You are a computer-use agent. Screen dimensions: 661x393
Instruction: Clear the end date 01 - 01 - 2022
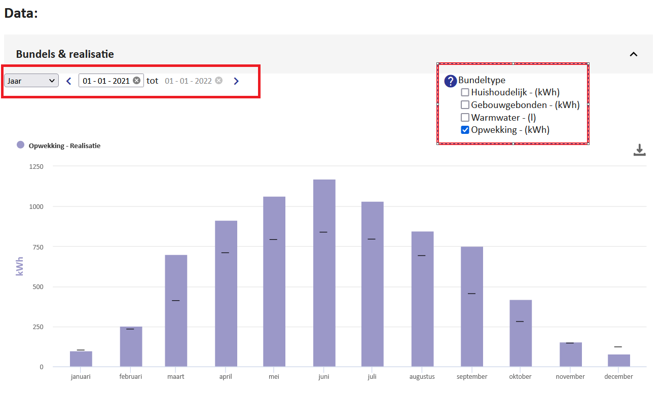point(218,81)
